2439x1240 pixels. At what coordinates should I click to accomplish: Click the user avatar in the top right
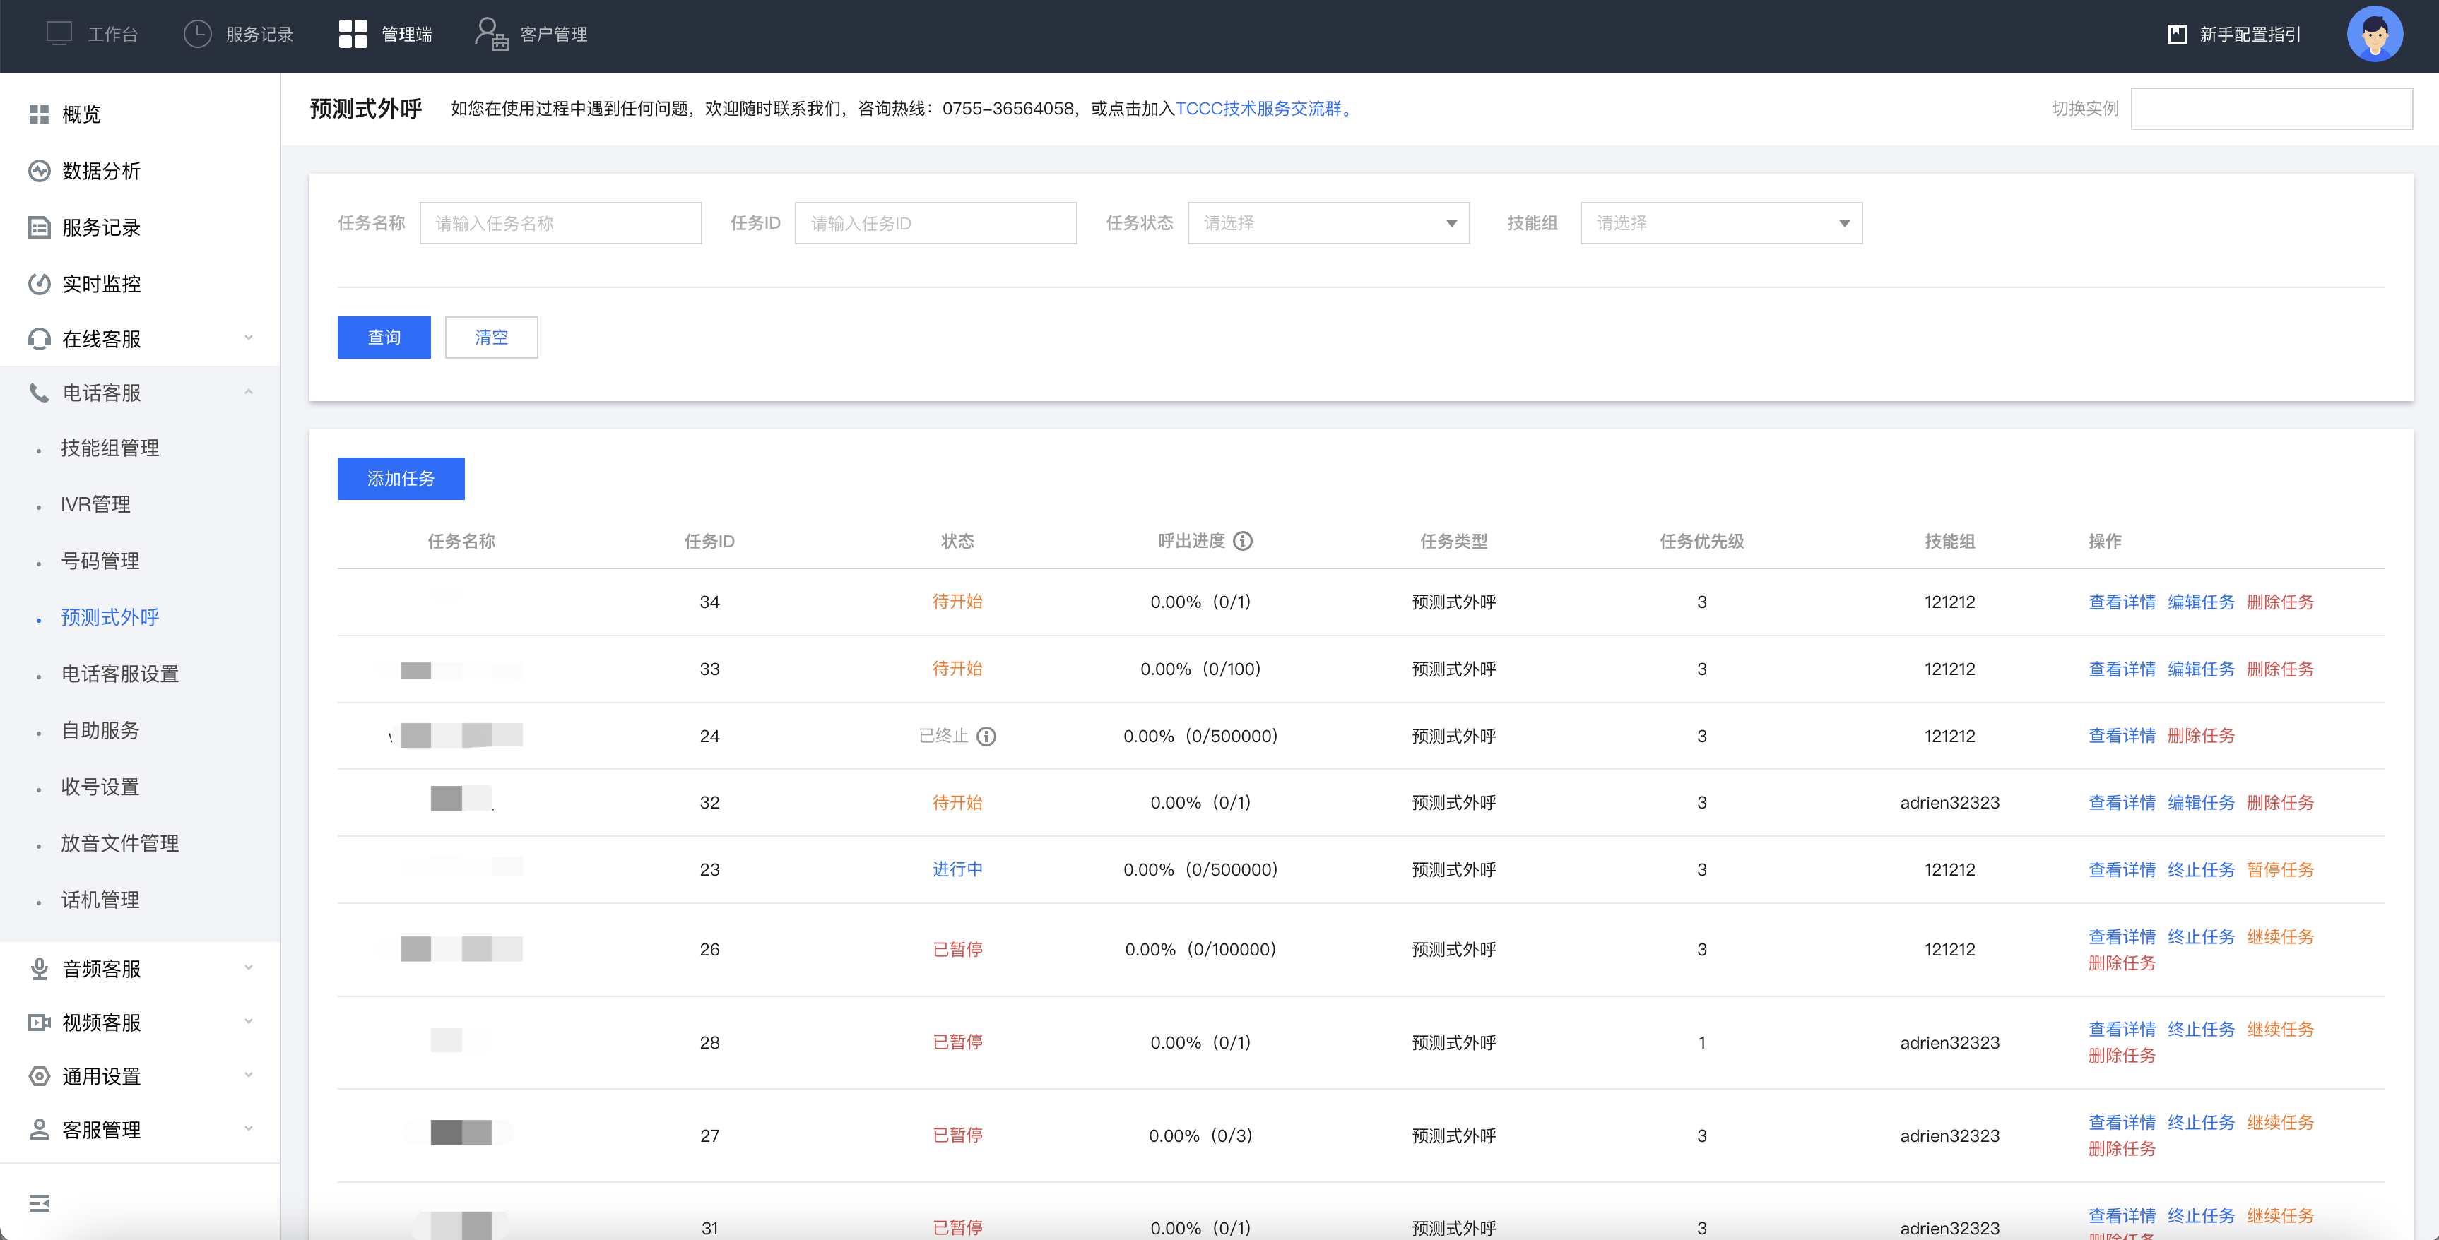point(2374,35)
